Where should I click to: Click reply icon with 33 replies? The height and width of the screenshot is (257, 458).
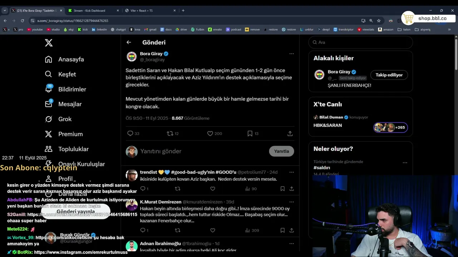pyautogui.click(x=133, y=133)
